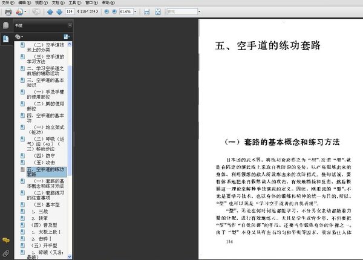Screen dimensions: 363x260
Task: Select bookmark (三)空手道的学习方法
Action: pyautogui.click(x=45, y=59)
